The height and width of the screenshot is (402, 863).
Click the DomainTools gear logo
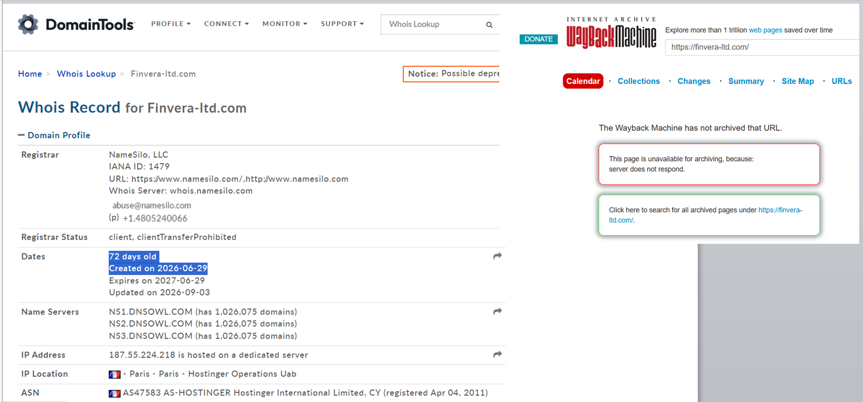(x=28, y=24)
